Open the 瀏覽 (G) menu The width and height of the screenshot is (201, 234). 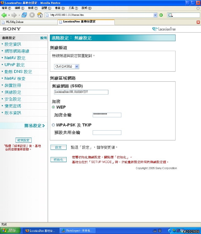(46, 8)
